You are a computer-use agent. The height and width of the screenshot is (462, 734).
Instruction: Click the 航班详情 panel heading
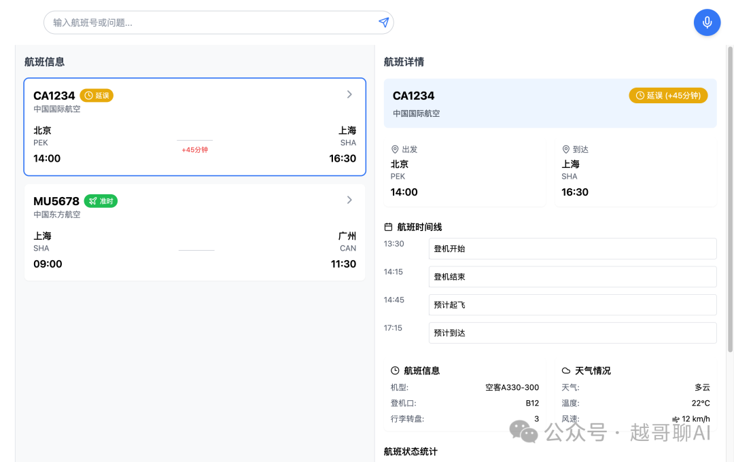pyautogui.click(x=404, y=62)
